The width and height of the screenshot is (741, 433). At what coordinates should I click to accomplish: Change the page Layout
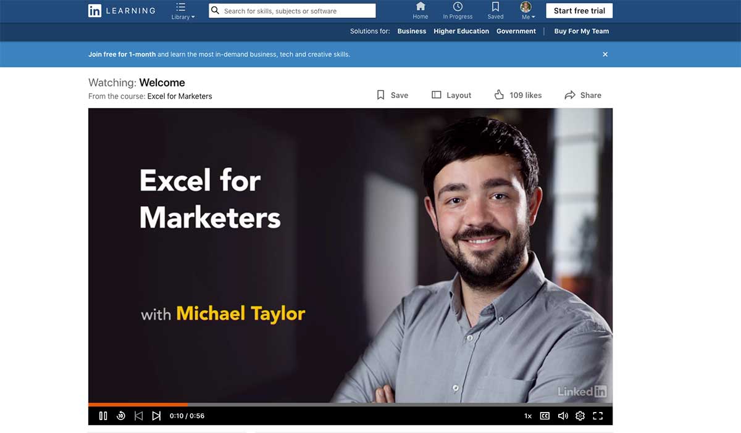click(x=451, y=95)
